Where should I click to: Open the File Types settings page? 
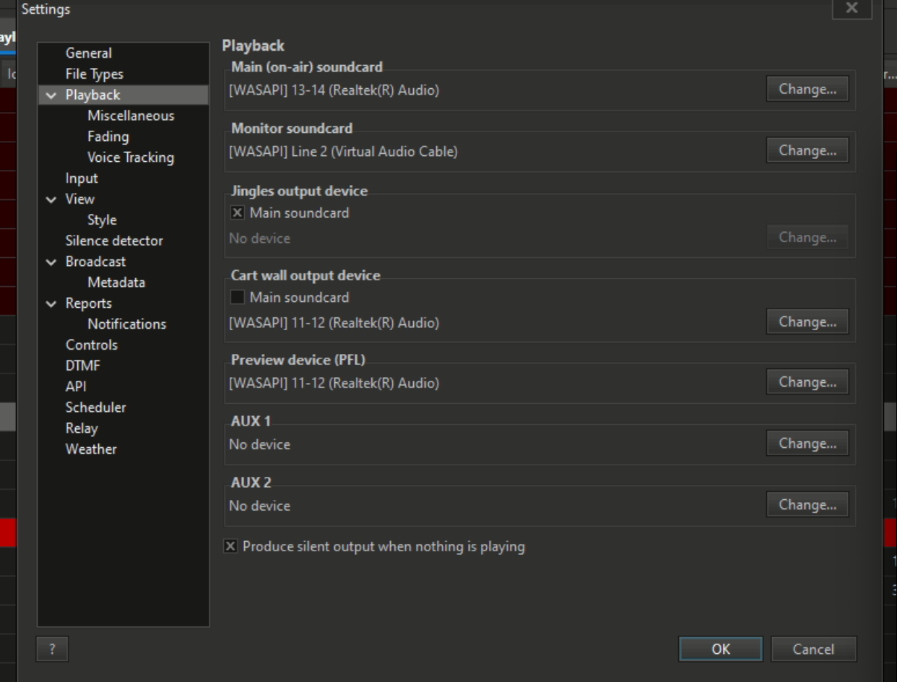[x=95, y=74]
